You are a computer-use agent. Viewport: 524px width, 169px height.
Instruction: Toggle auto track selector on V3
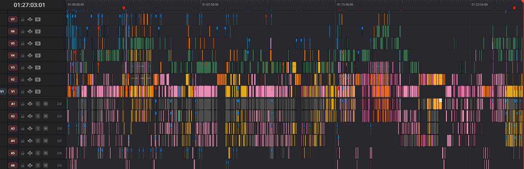pos(30,68)
